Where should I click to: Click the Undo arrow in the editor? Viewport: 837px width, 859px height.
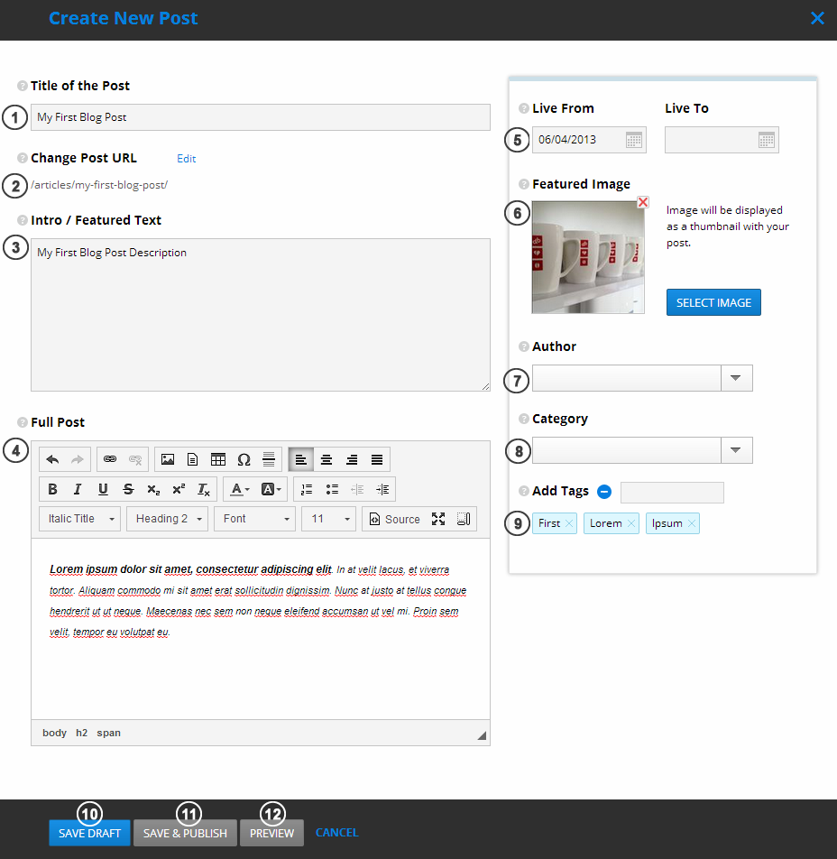[x=52, y=459]
